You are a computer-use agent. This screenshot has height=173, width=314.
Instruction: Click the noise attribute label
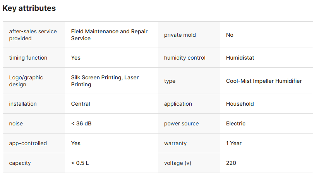pyautogui.click(x=16, y=123)
